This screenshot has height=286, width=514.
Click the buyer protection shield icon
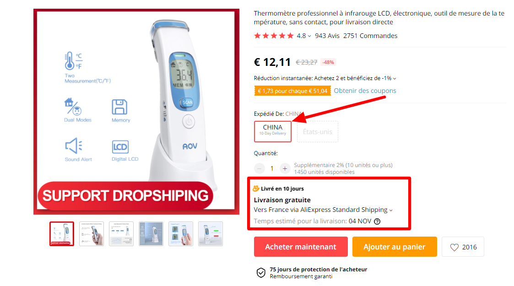[x=261, y=273]
